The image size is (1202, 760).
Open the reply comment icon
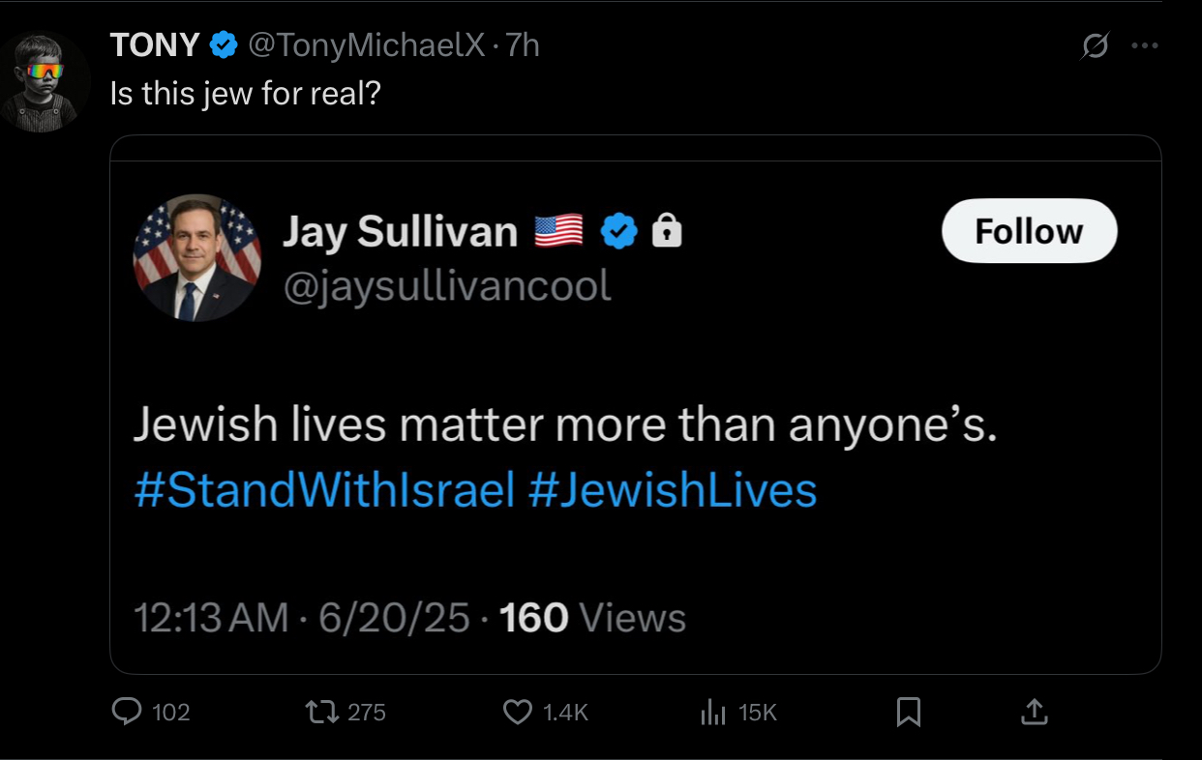(x=127, y=713)
